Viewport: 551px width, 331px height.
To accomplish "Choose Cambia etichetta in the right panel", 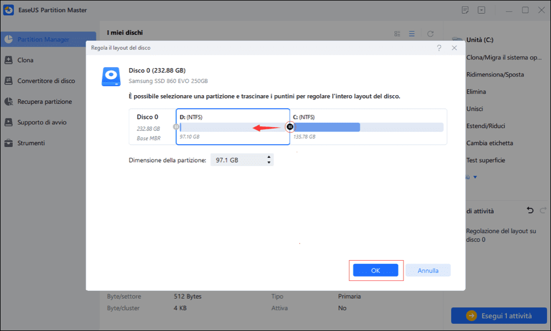I will coord(489,143).
